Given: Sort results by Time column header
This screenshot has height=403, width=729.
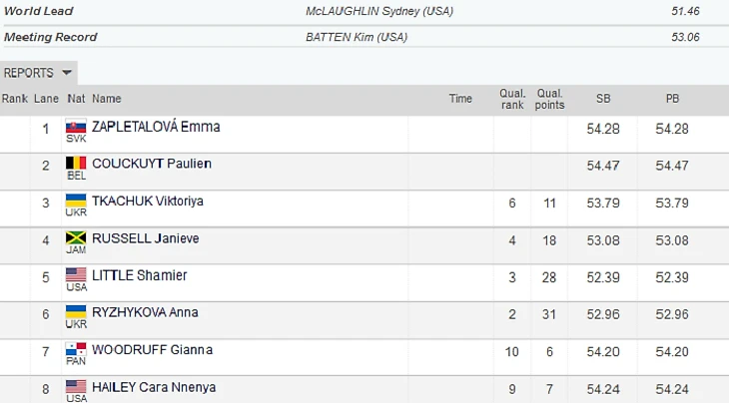Looking at the screenshot, I should tap(460, 99).
